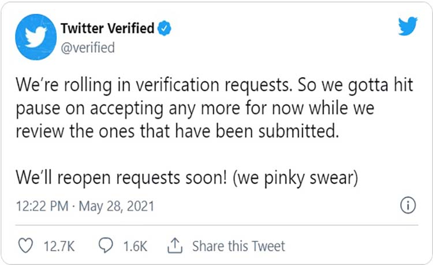Open replies via speech bubble icon

pyautogui.click(x=106, y=245)
